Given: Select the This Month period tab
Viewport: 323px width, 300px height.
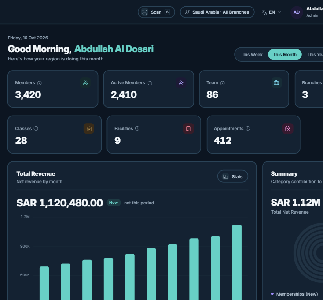Looking at the screenshot, I should [x=285, y=55].
